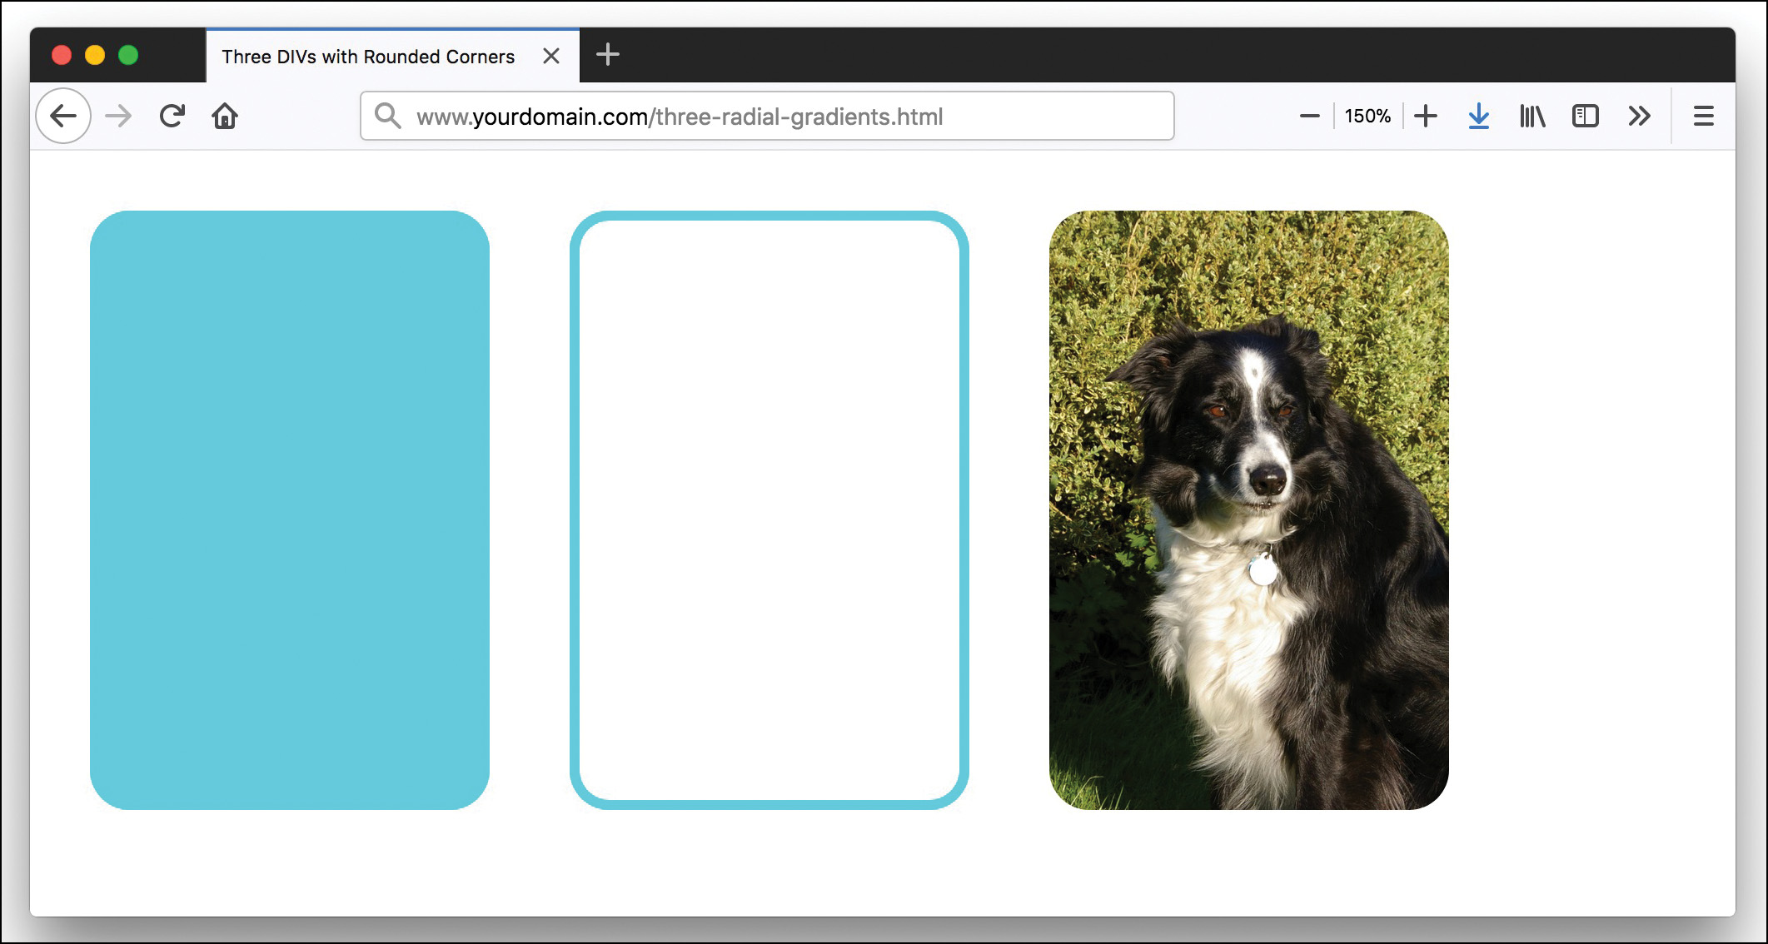This screenshot has height=944, width=1768.
Task: Click the address bar URL text
Action: [680, 117]
